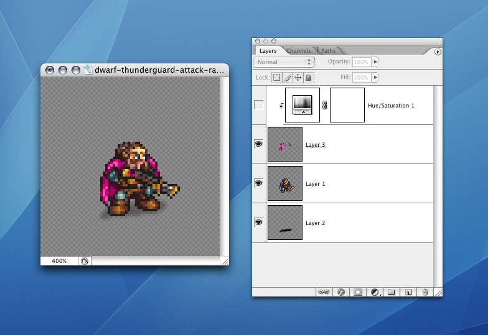
Task: Click the document window horizontal scrollbar
Action: tap(156, 261)
